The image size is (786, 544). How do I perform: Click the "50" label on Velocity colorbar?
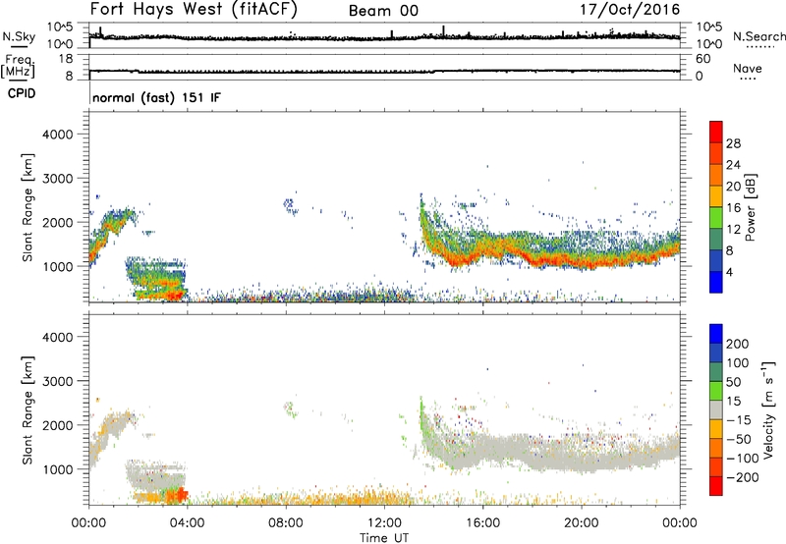[734, 382]
